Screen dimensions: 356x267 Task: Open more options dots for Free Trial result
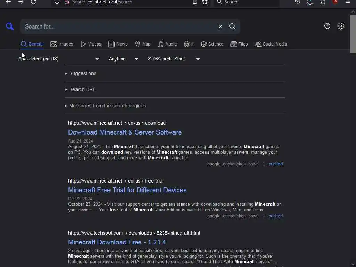click(264, 216)
